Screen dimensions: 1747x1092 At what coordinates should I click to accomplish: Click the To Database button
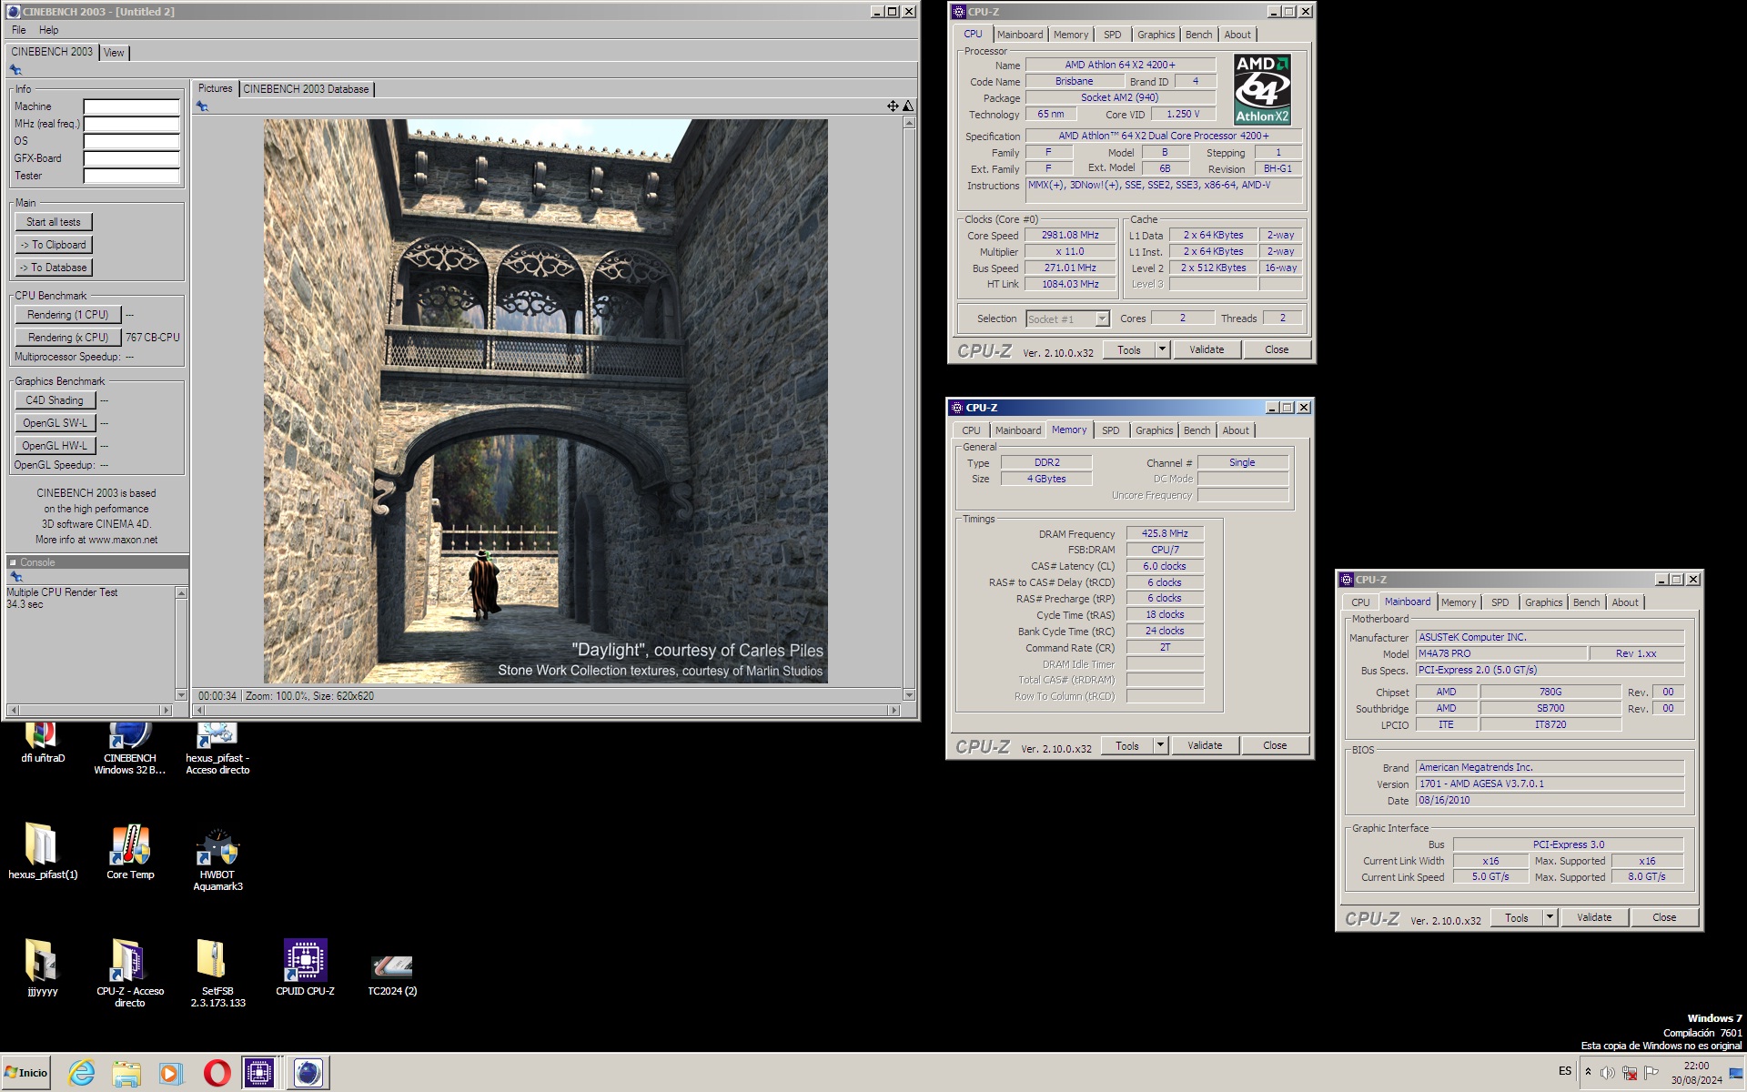(x=54, y=268)
